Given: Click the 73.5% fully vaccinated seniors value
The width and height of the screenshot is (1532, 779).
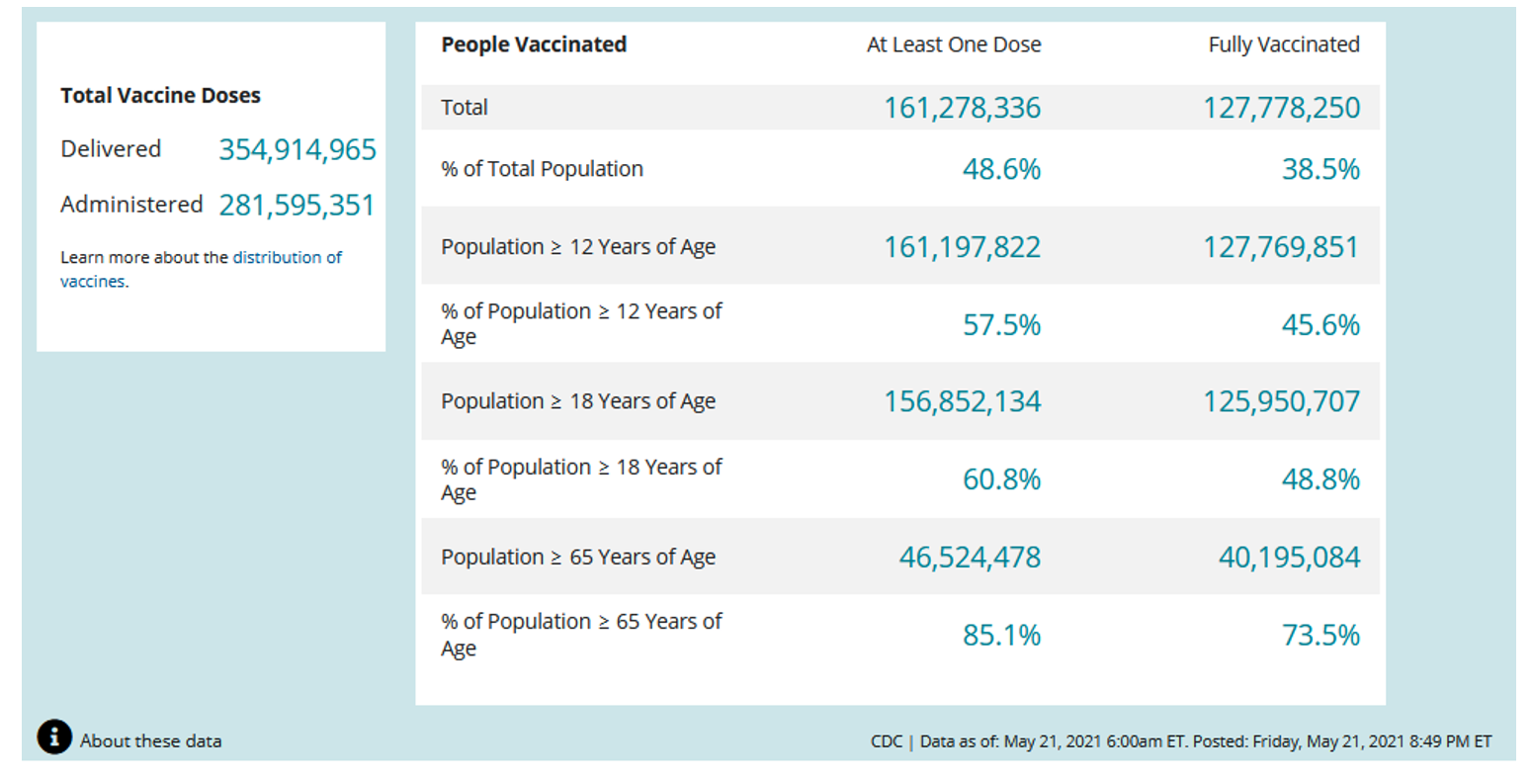Looking at the screenshot, I should [1320, 635].
